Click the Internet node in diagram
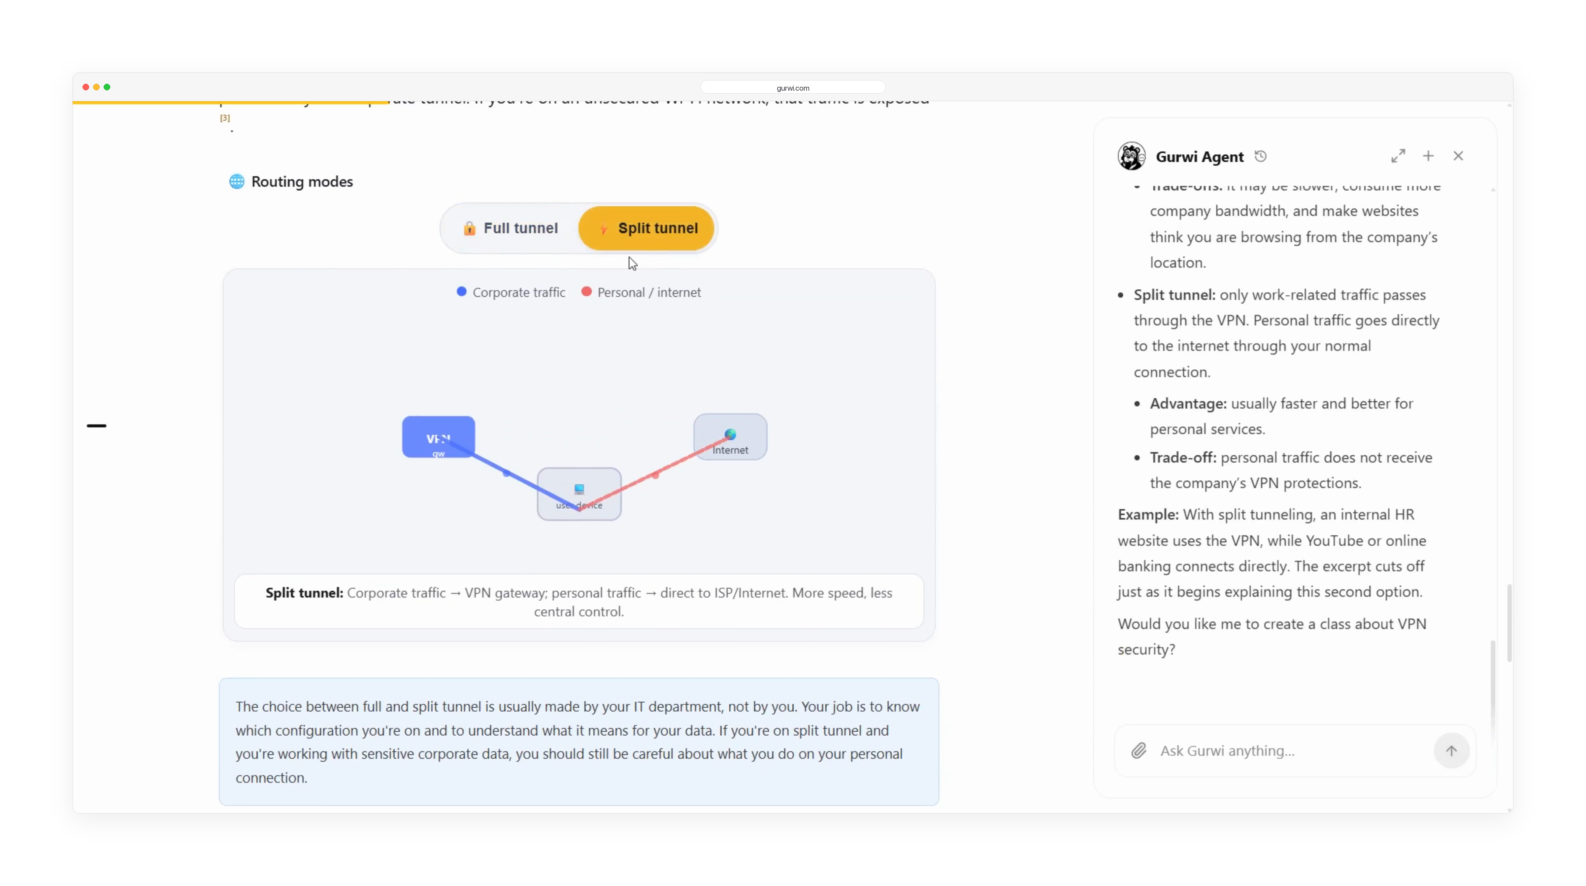This screenshot has height=886, width=1586. tap(730, 437)
